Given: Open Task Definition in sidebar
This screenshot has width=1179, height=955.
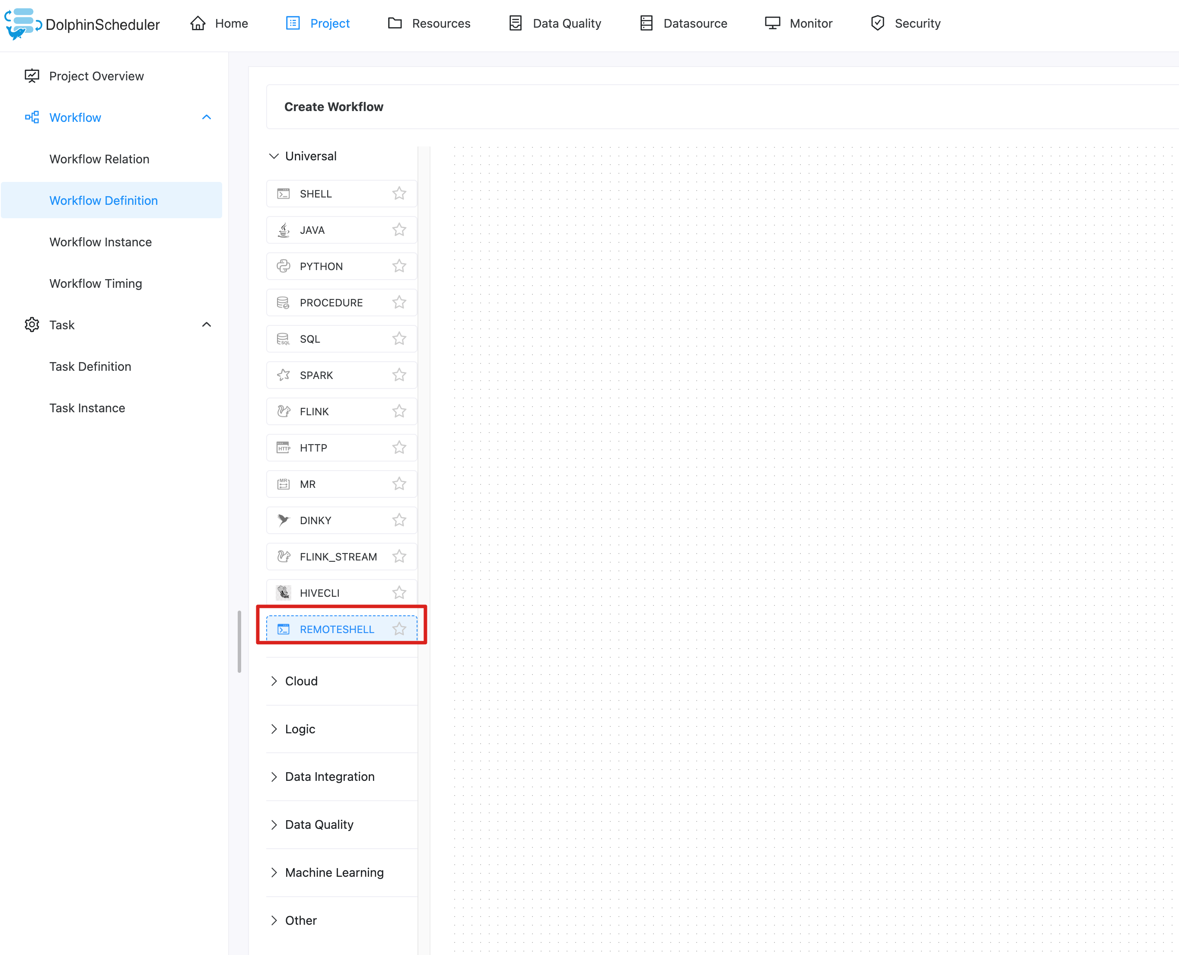Looking at the screenshot, I should point(90,366).
